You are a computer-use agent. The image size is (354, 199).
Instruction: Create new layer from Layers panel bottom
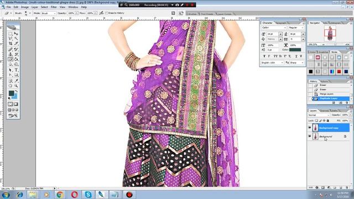(341, 187)
